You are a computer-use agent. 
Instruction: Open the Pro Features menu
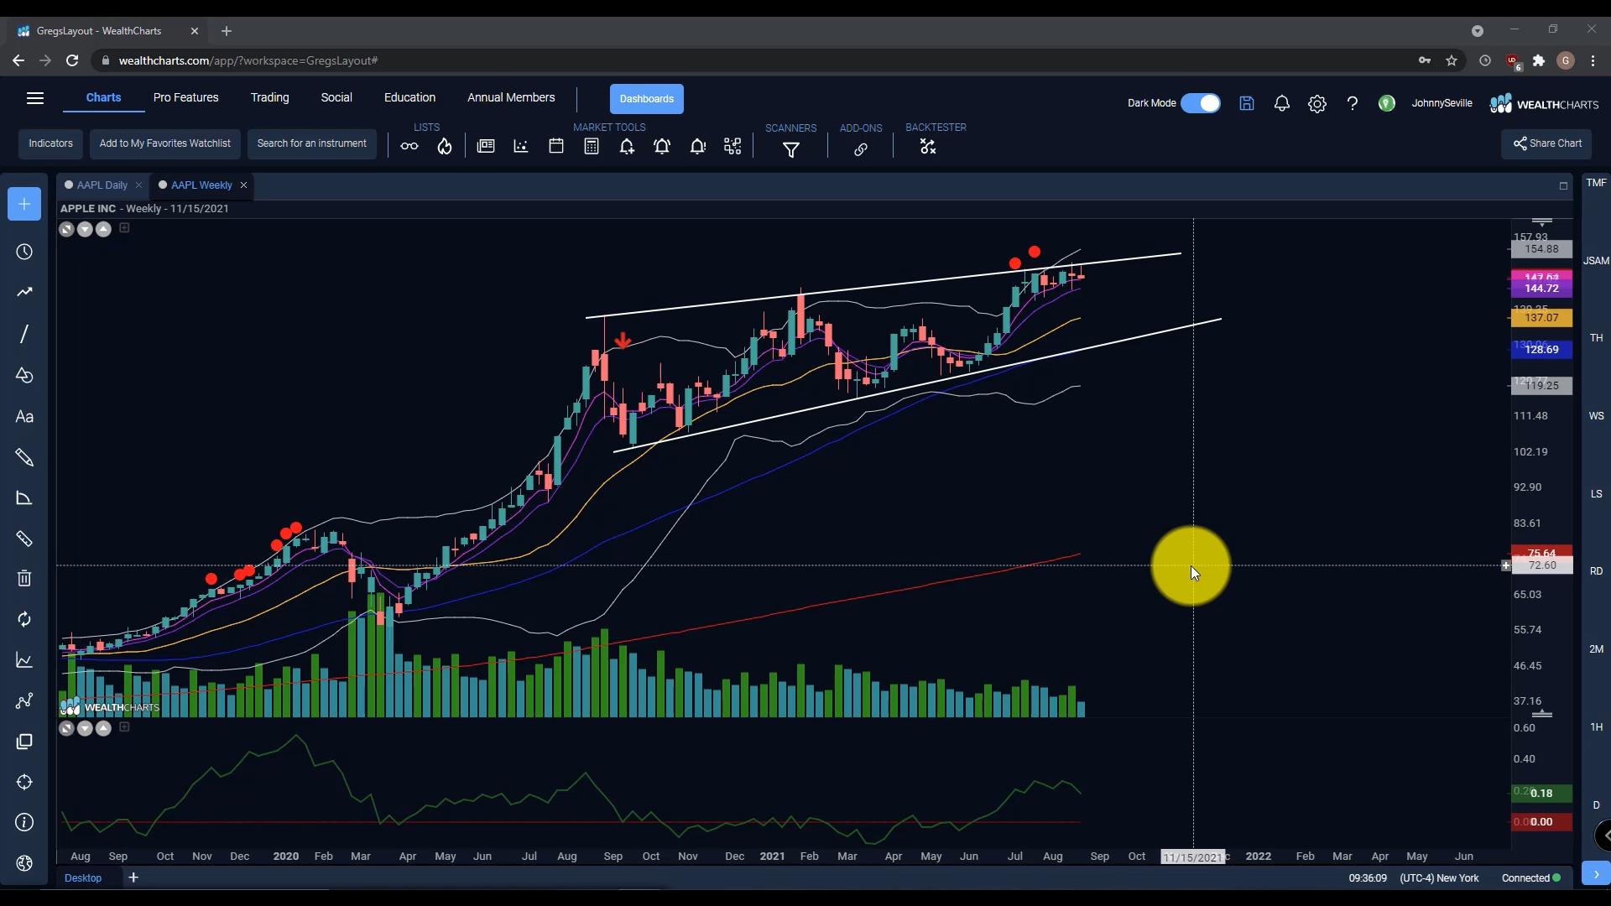point(186,97)
